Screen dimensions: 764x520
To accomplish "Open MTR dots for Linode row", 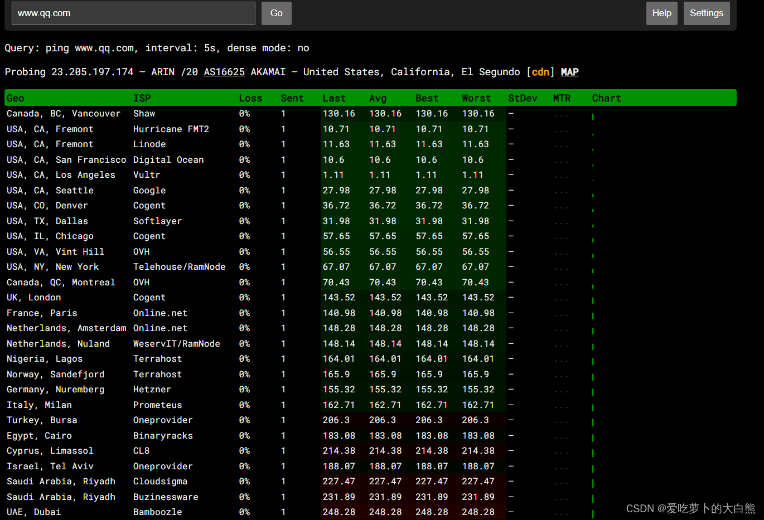I will tap(561, 146).
